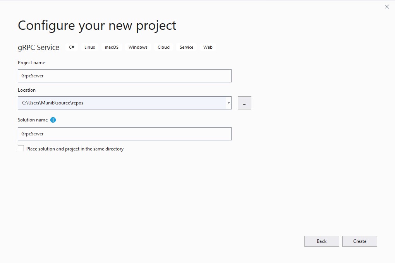This screenshot has height=263, width=395.
Task: Select the Windows platform tag
Action: point(137,47)
